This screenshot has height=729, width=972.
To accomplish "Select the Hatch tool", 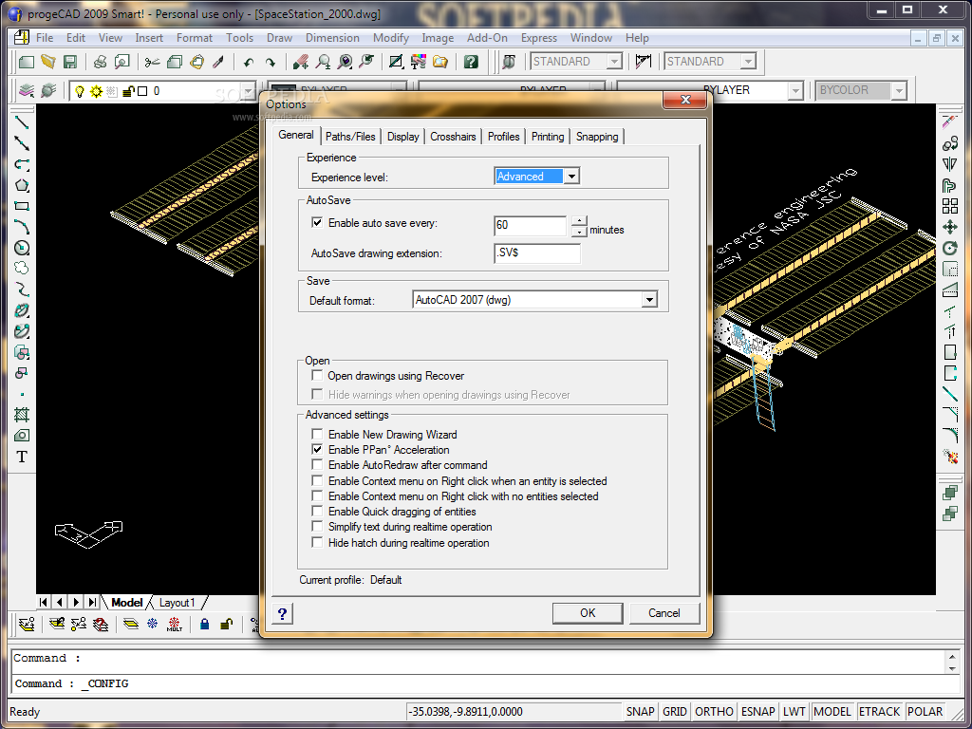I will click(x=22, y=414).
